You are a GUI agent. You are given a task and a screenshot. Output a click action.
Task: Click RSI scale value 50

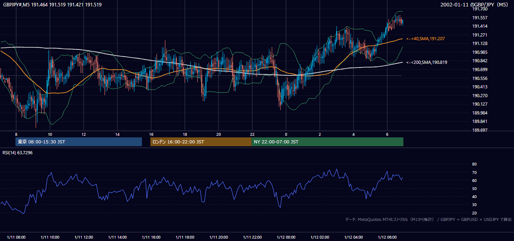pyautogui.click(x=474, y=188)
